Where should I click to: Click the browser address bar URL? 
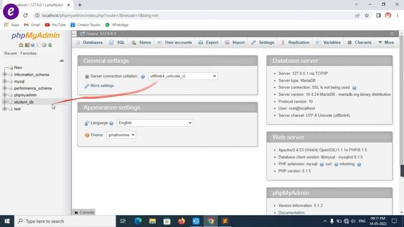pos(100,15)
